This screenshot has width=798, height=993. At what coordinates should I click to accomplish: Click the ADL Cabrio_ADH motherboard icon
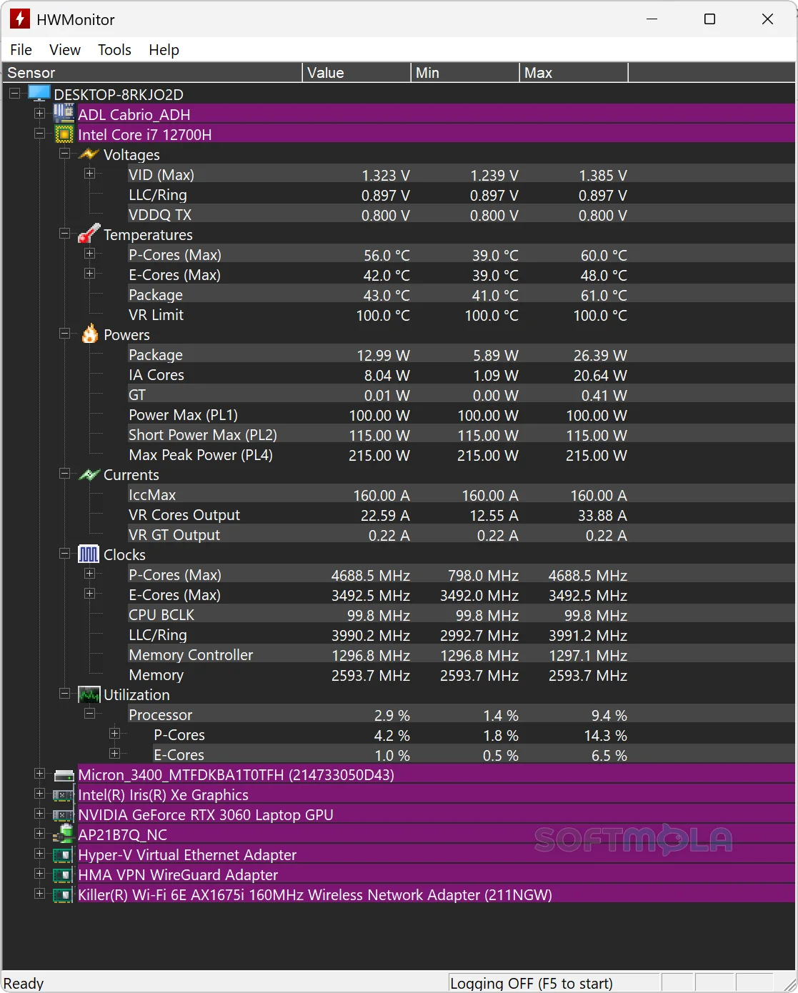(x=64, y=114)
